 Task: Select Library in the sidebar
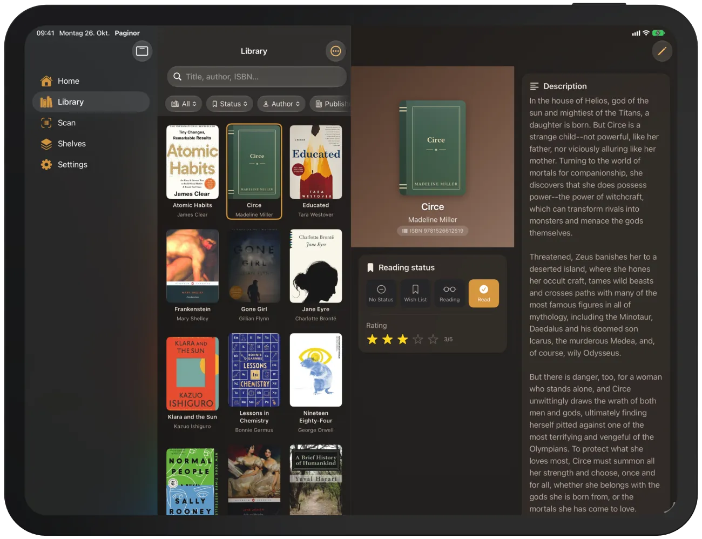[x=91, y=102]
